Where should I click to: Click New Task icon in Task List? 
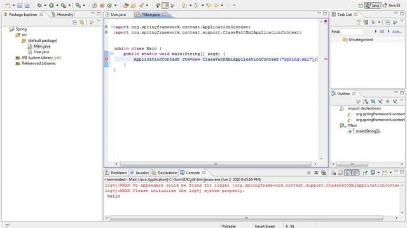[359, 23]
